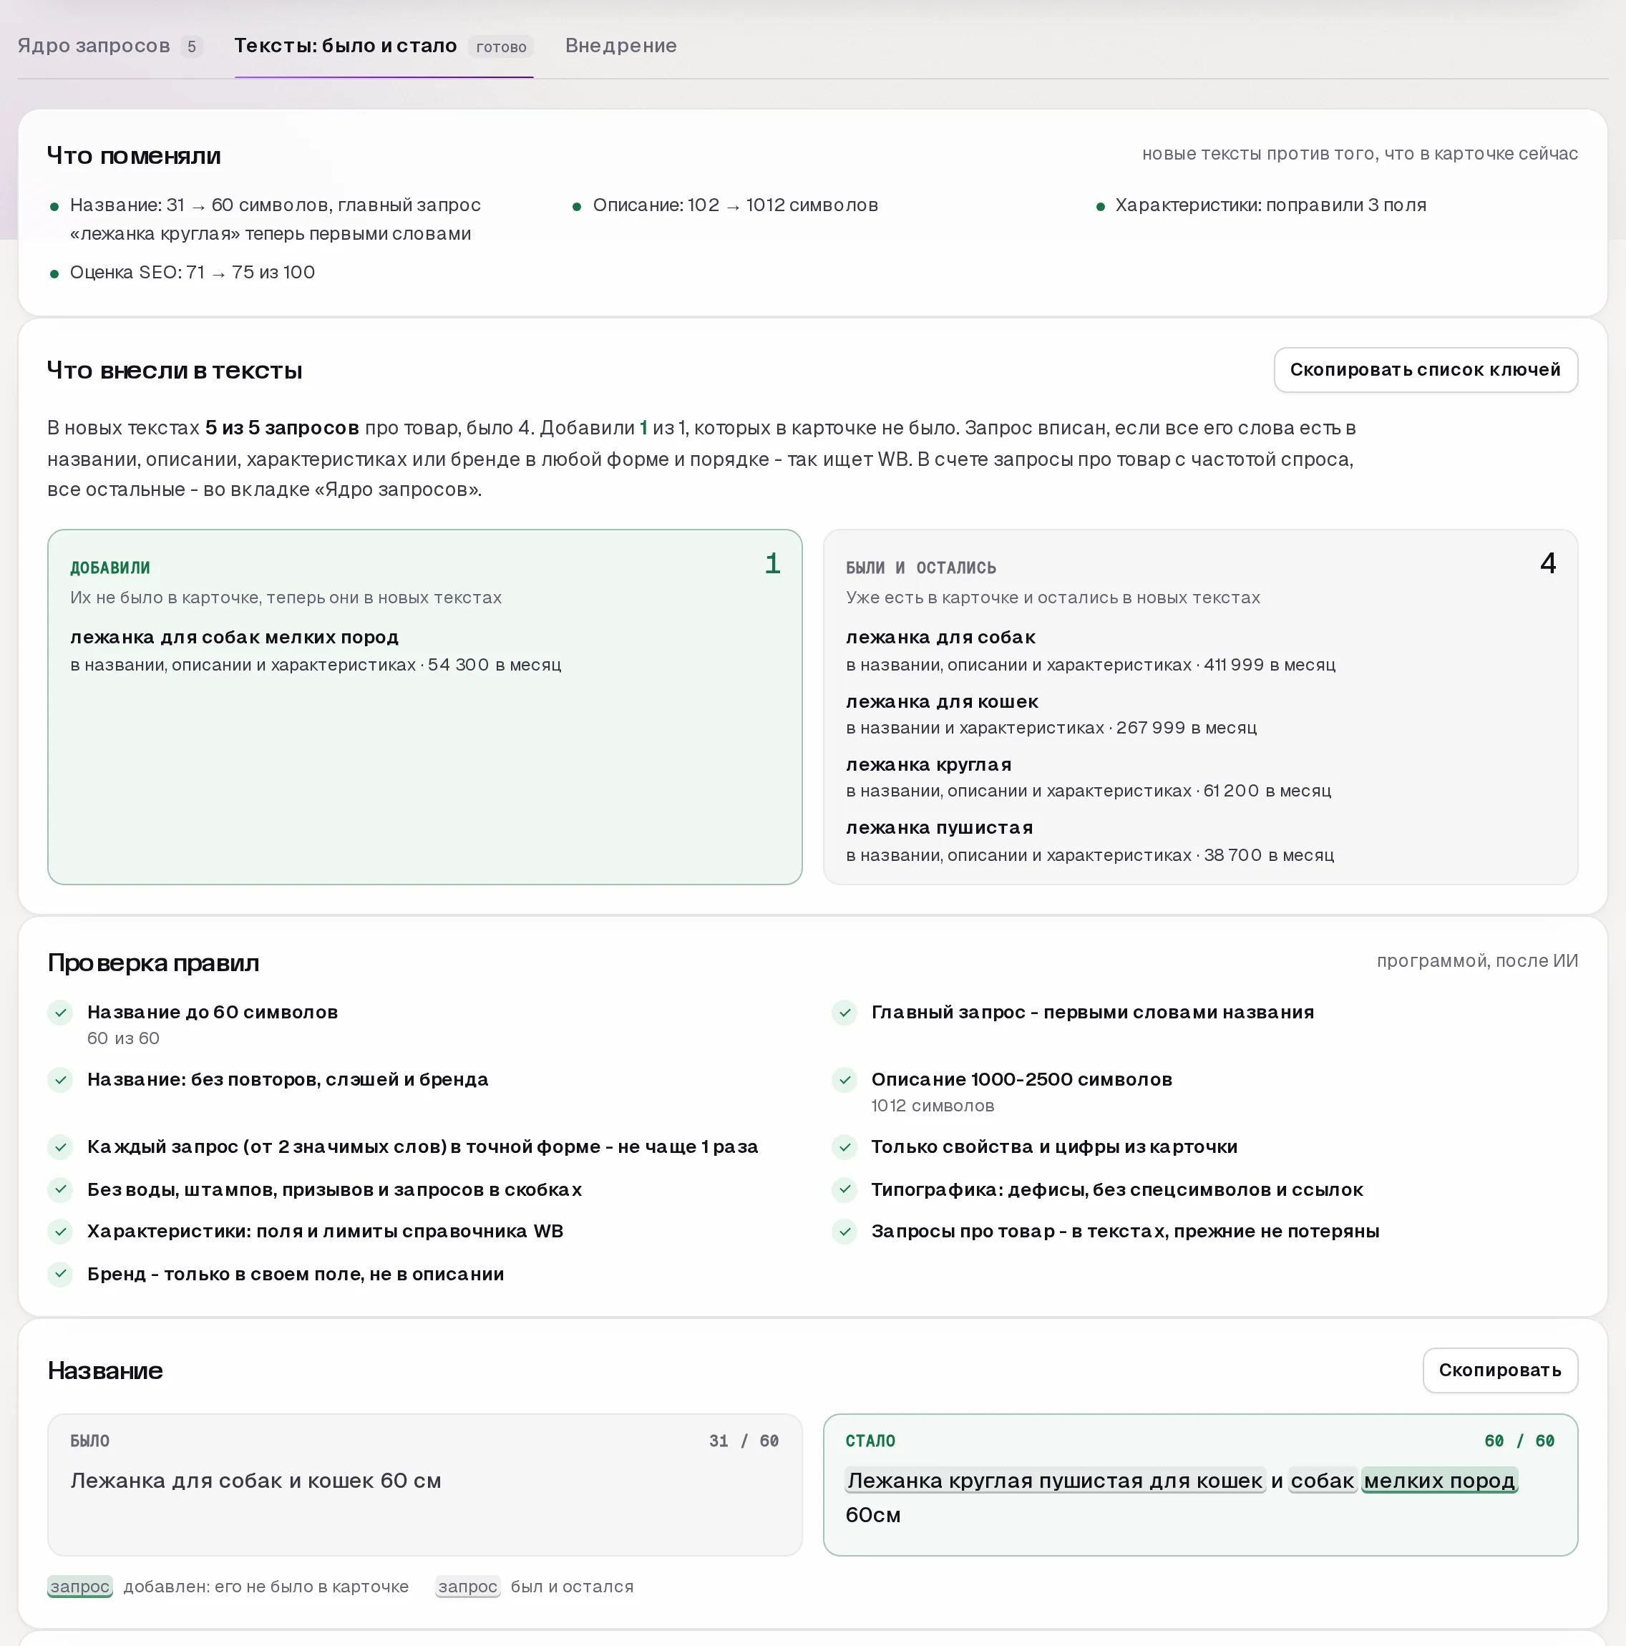The image size is (1626, 1646).
Task: Click the count badge 5 beside «Ядро запросов»
Action: tap(192, 47)
